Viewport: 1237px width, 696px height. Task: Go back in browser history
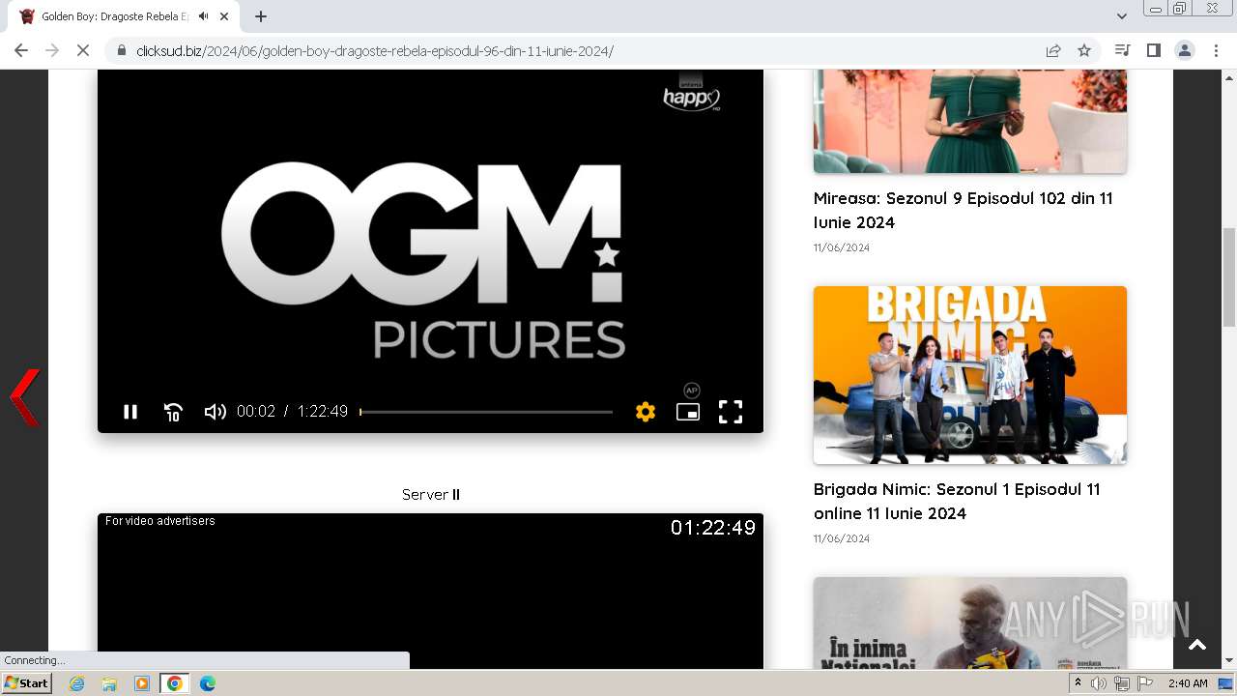(x=21, y=50)
